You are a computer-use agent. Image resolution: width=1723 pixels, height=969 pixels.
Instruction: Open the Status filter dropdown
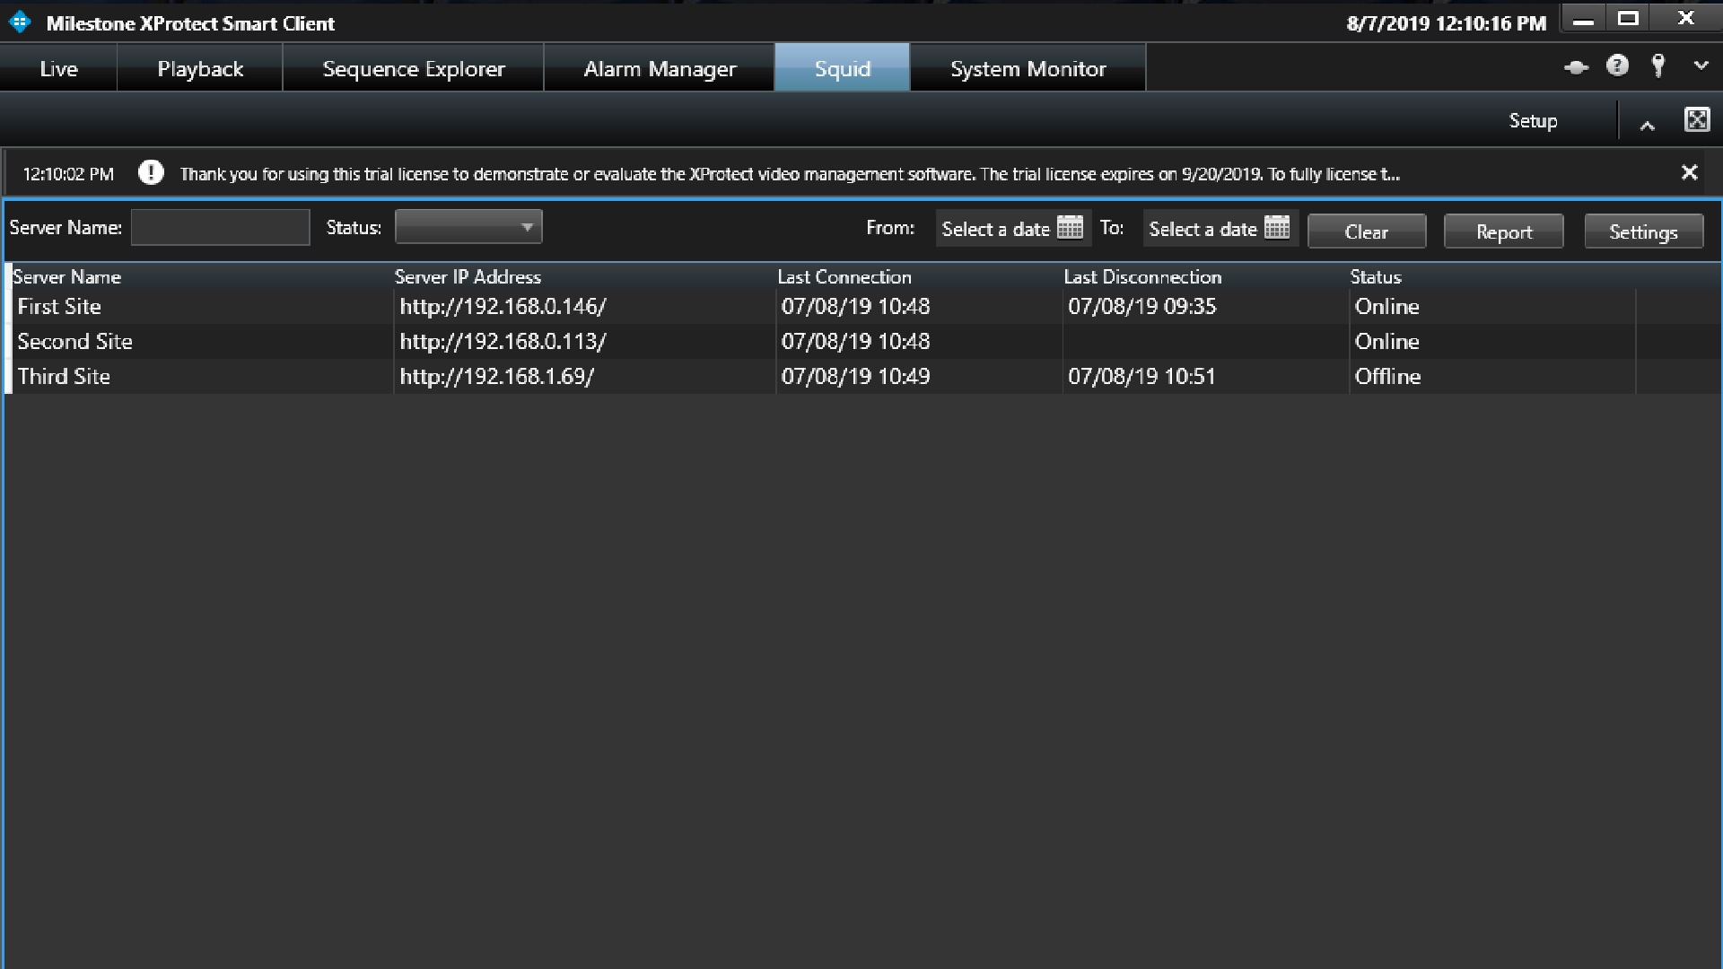(x=468, y=227)
